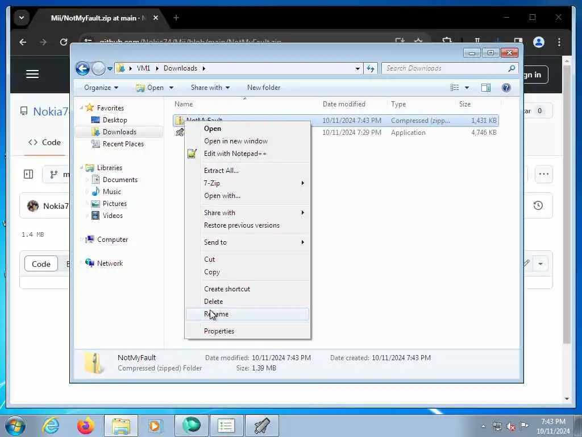The height and width of the screenshot is (437, 582).
Task: Select Computer in the navigation pane
Action: pos(112,240)
